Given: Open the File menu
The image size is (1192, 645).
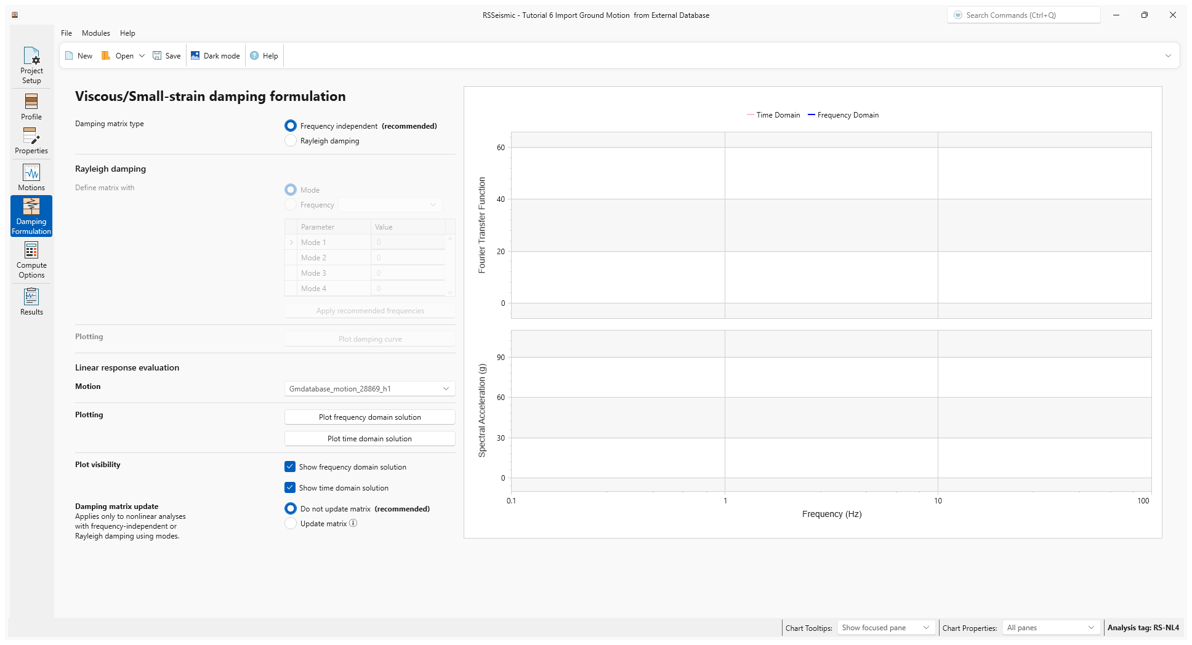Looking at the screenshot, I should pos(66,33).
